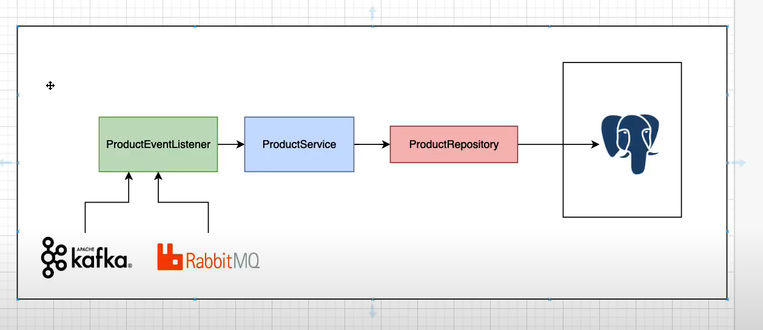Image resolution: width=763 pixels, height=330 pixels.
Task: Select the red ProductRepository box
Action: tap(454, 144)
